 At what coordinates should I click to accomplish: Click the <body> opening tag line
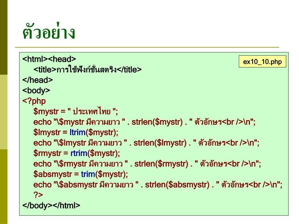point(36,91)
